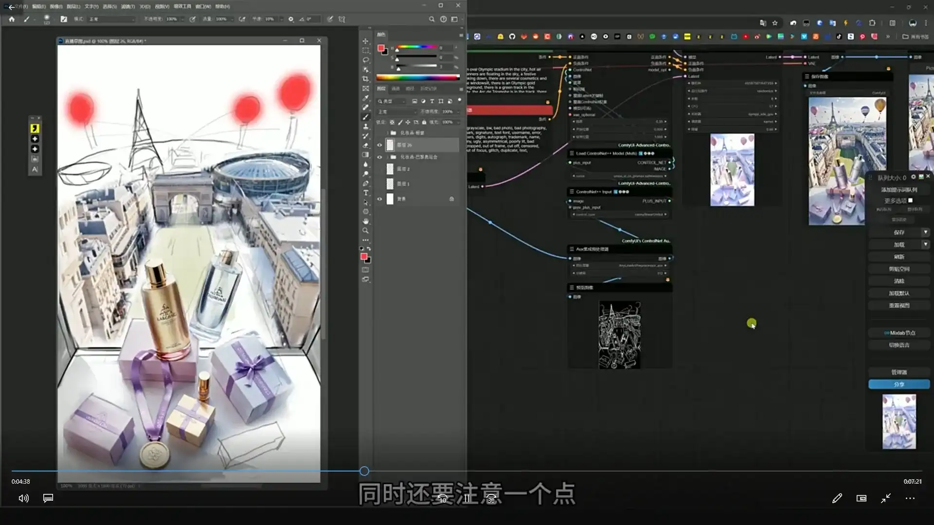Hide the 背景 layer visibility eye

(x=379, y=199)
